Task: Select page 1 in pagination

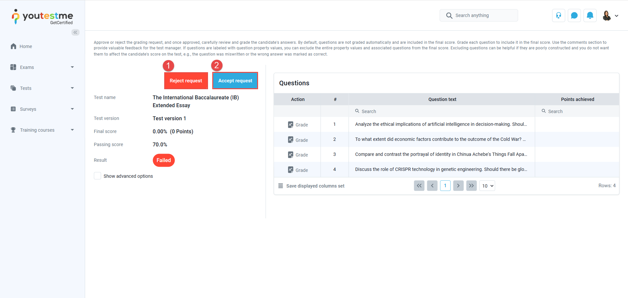Action: click(445, 186)
